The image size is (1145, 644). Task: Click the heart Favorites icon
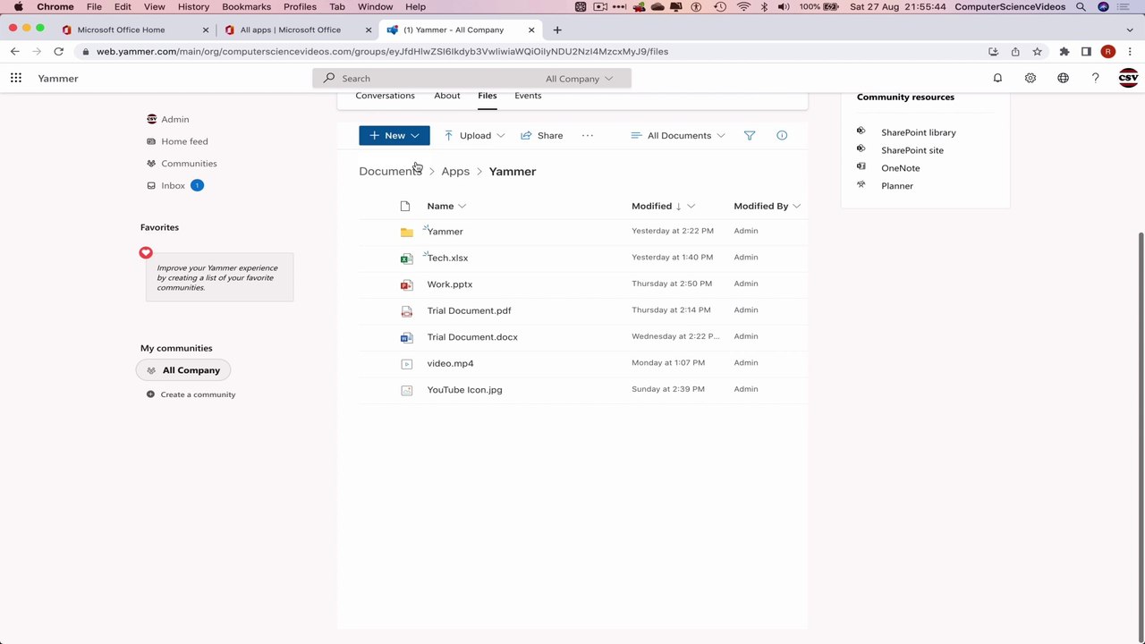point(146,253)
